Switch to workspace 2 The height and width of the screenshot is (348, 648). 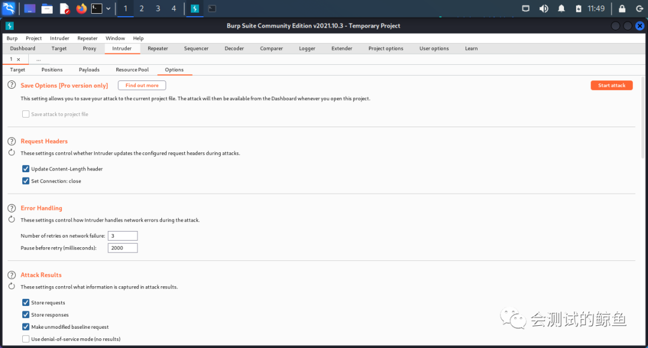tap(142, 8)
